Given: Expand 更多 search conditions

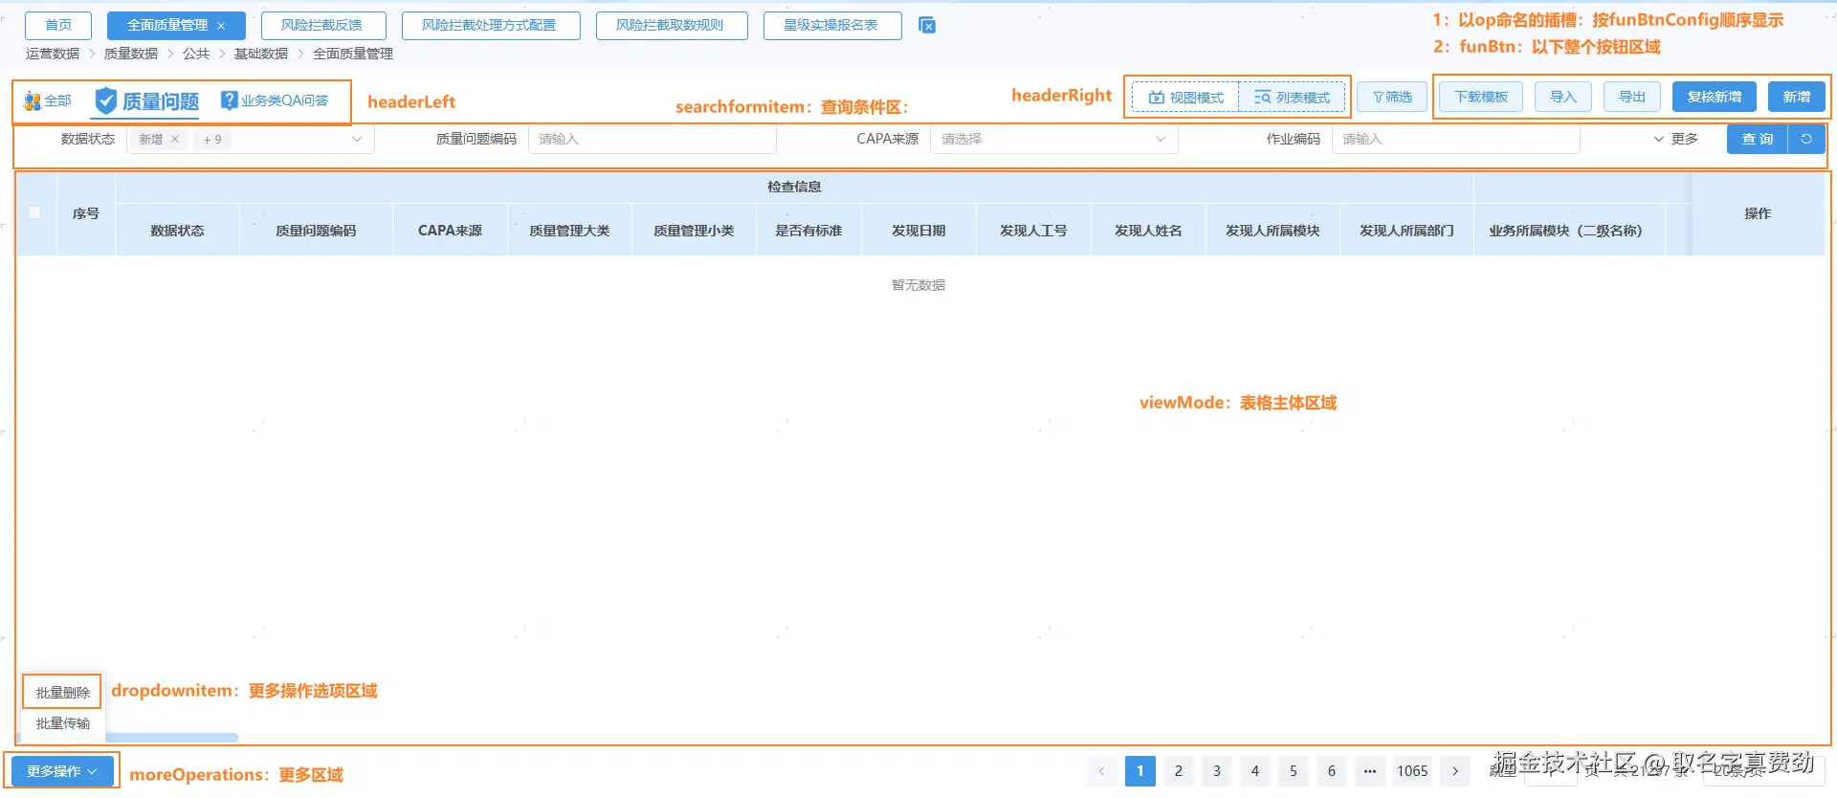Looking at the screenshot, I should pos(1675,140).
